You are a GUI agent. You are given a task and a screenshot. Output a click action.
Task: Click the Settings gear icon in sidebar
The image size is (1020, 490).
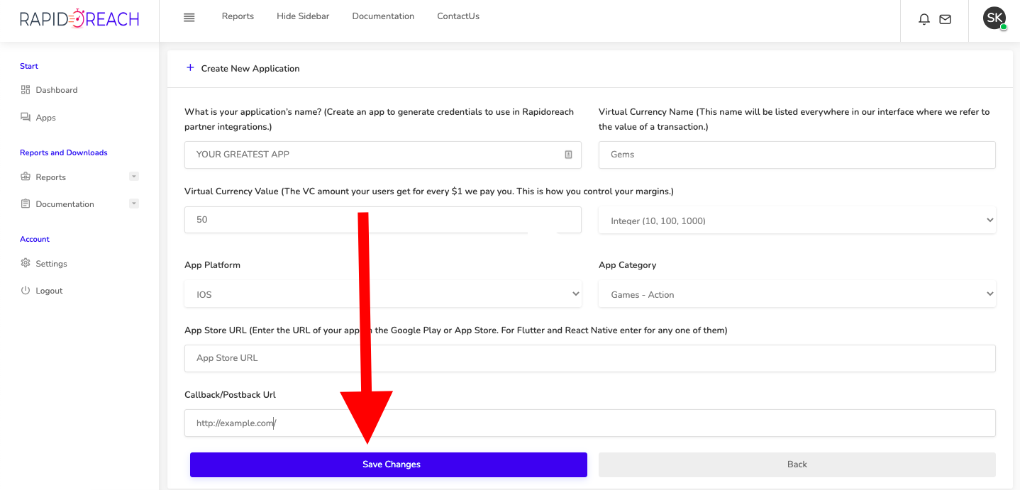coord(26,263)
